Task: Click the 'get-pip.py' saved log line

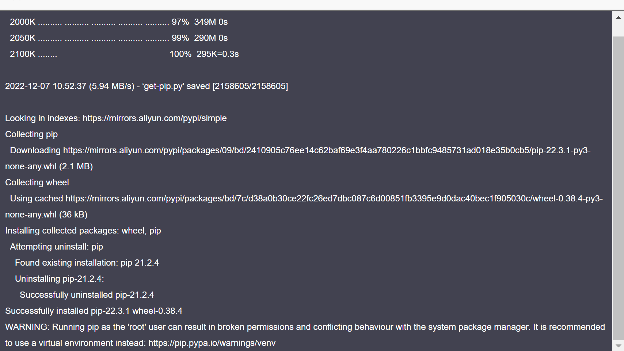Action: 146,86
